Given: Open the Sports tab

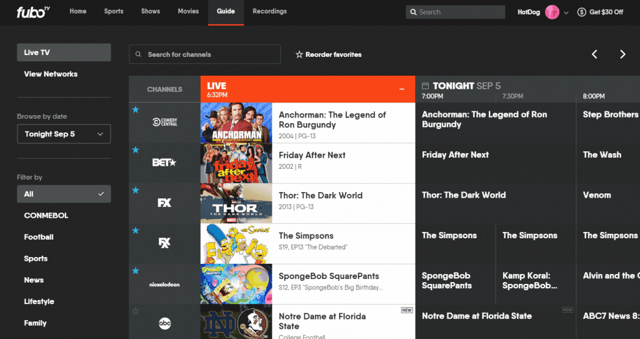Looking at the screenshot, I should click(x=114, y=11).
